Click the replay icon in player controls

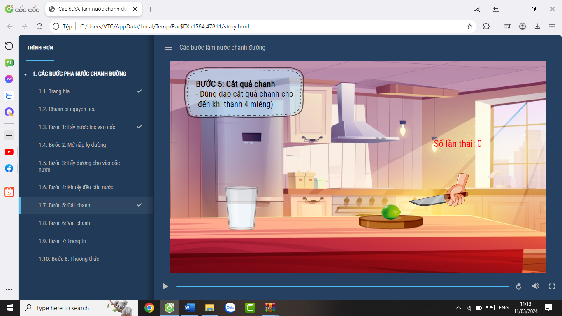pyautogui.click(x=518, y=286)
